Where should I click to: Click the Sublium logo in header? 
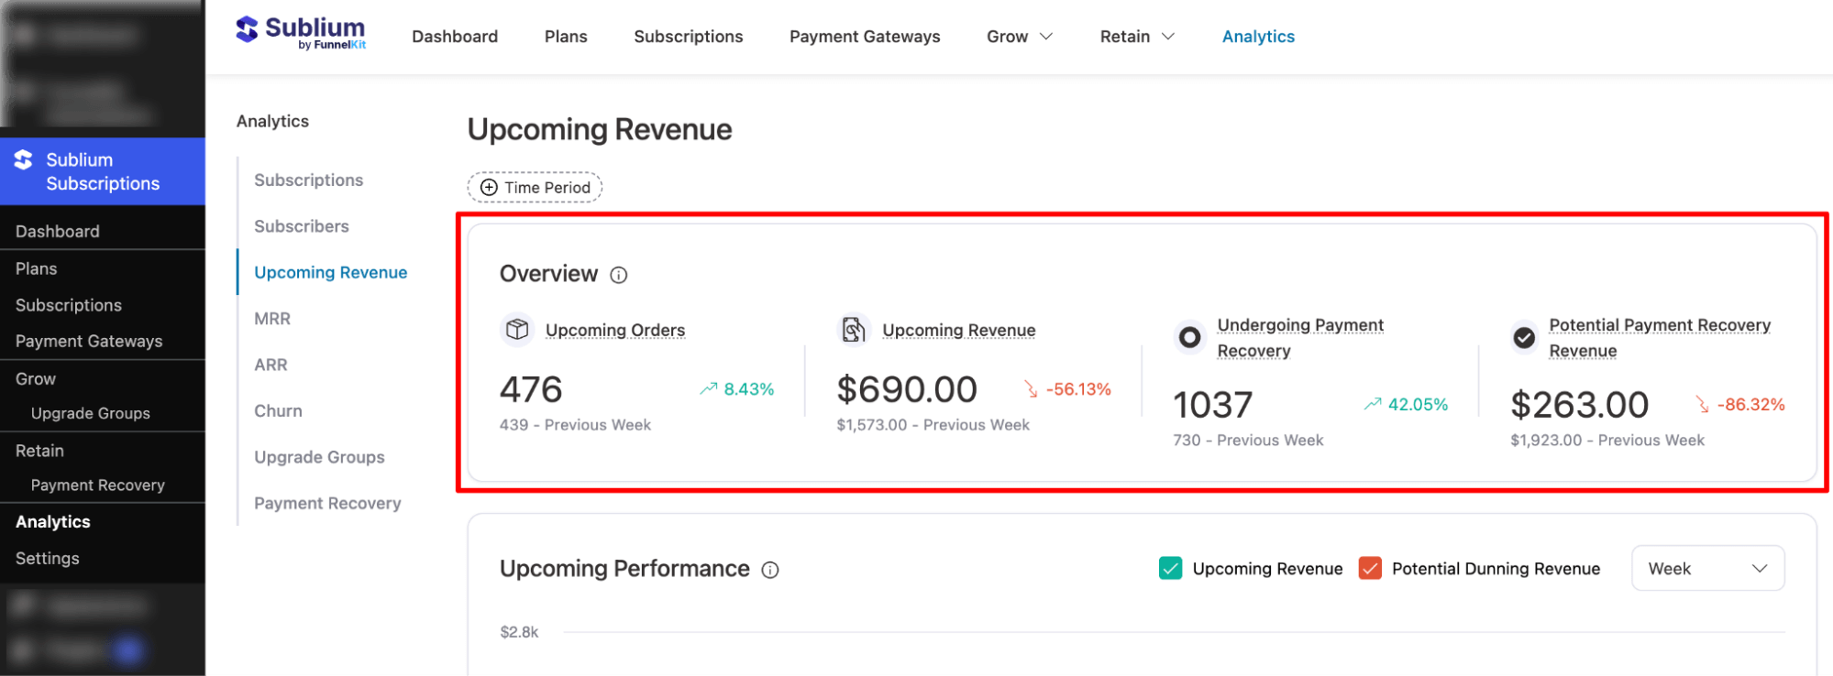[x=301, y=33]
